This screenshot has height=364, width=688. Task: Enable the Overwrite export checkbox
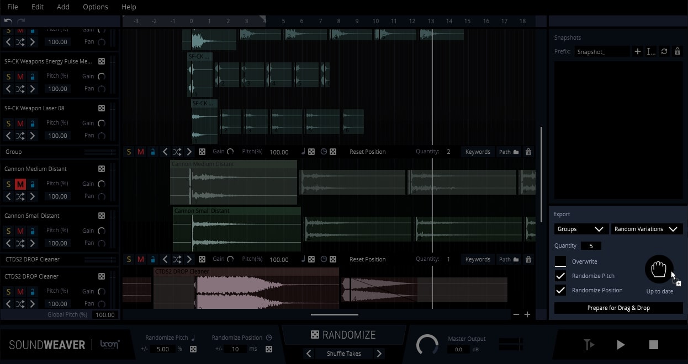tap(560, 261)
